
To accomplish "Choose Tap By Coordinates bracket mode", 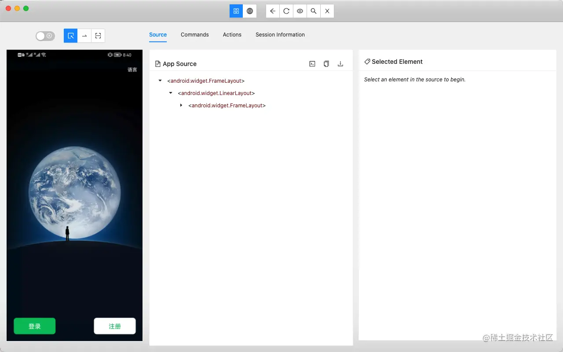I will [x=98, y=36].
